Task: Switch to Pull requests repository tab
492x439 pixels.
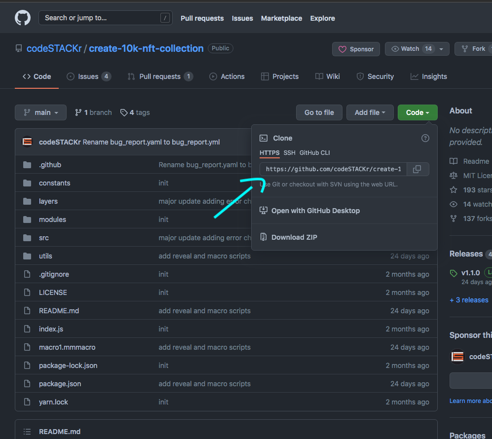Action: (x=160, y=76)
